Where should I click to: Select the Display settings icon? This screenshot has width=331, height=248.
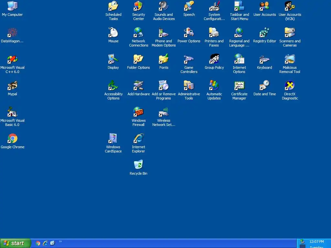click(113, 62)
